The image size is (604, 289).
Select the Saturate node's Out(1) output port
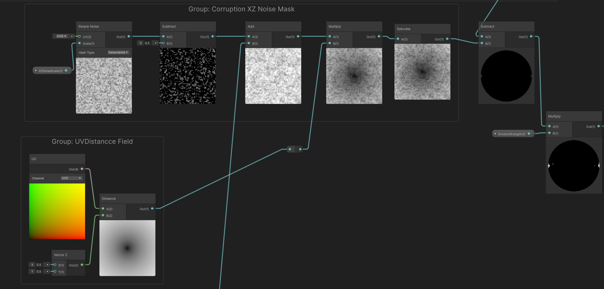coord(447,39)
